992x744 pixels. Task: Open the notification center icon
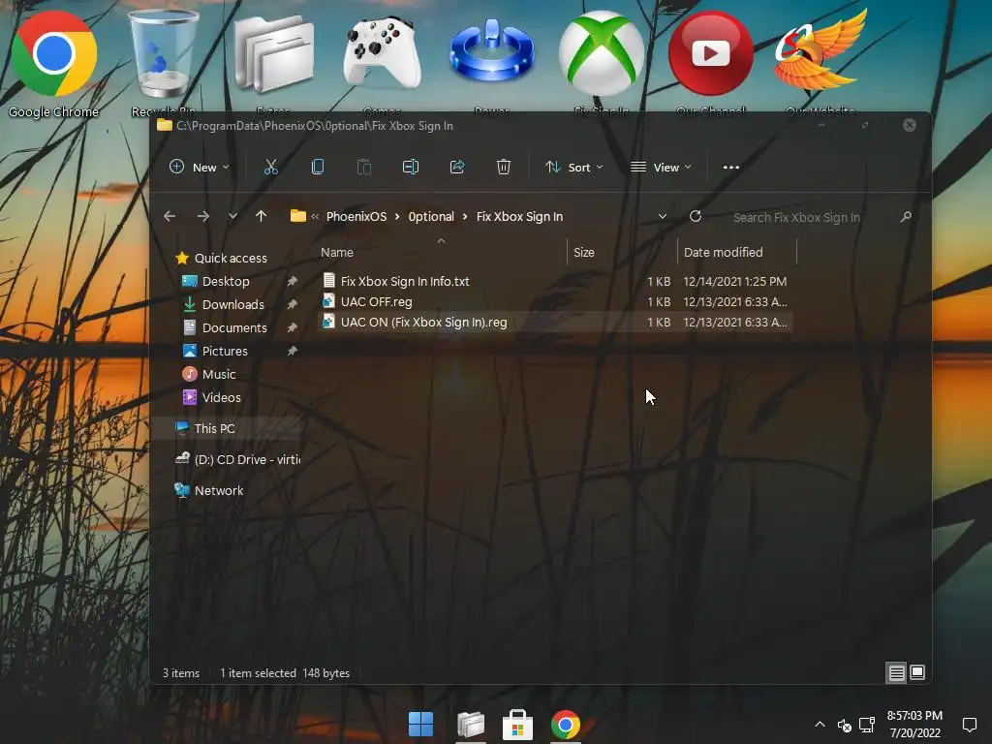tap(969, 725)
